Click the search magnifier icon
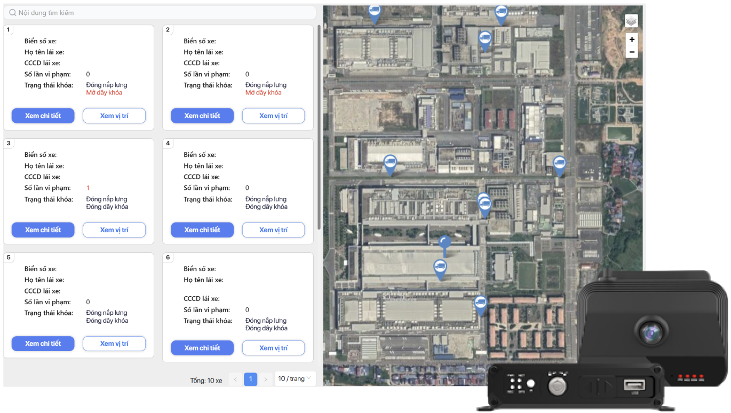The width and height of the screenshot is (731, 413). click(13, 13)
